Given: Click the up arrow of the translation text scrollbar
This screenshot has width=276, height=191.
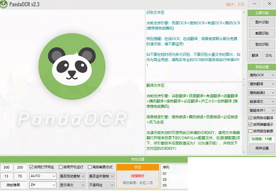Looking at the screenshot, I should [244, 86].
